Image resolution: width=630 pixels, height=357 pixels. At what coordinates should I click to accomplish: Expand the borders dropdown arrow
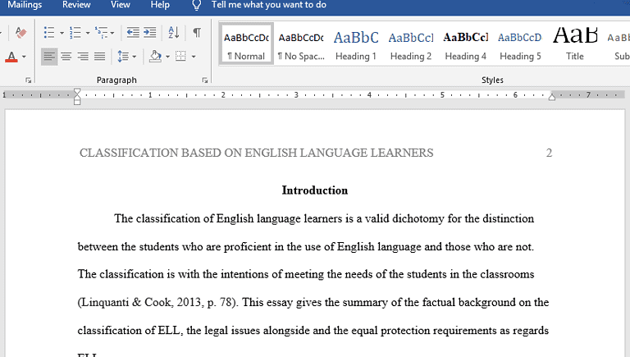point(193,57)
